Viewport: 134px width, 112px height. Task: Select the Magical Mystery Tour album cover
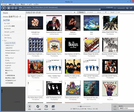pyautogui.click(x=54, y=45)
